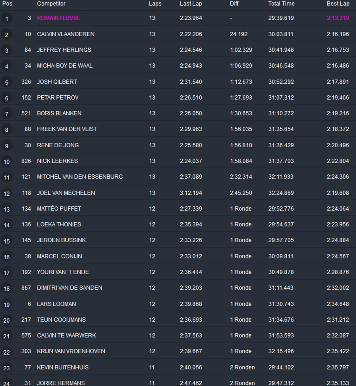The width and height of the screenshot is (356, 386).
Task: Select the position 10 circle badge
Action: click(x=6, y=162)
